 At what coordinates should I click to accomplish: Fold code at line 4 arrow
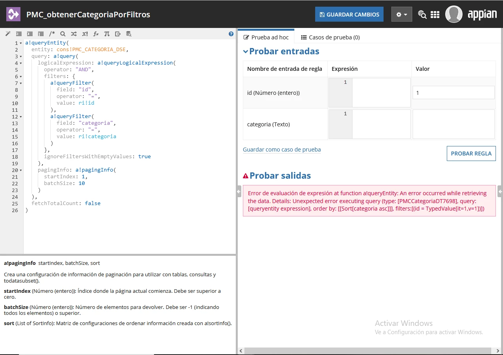(20, 63)
